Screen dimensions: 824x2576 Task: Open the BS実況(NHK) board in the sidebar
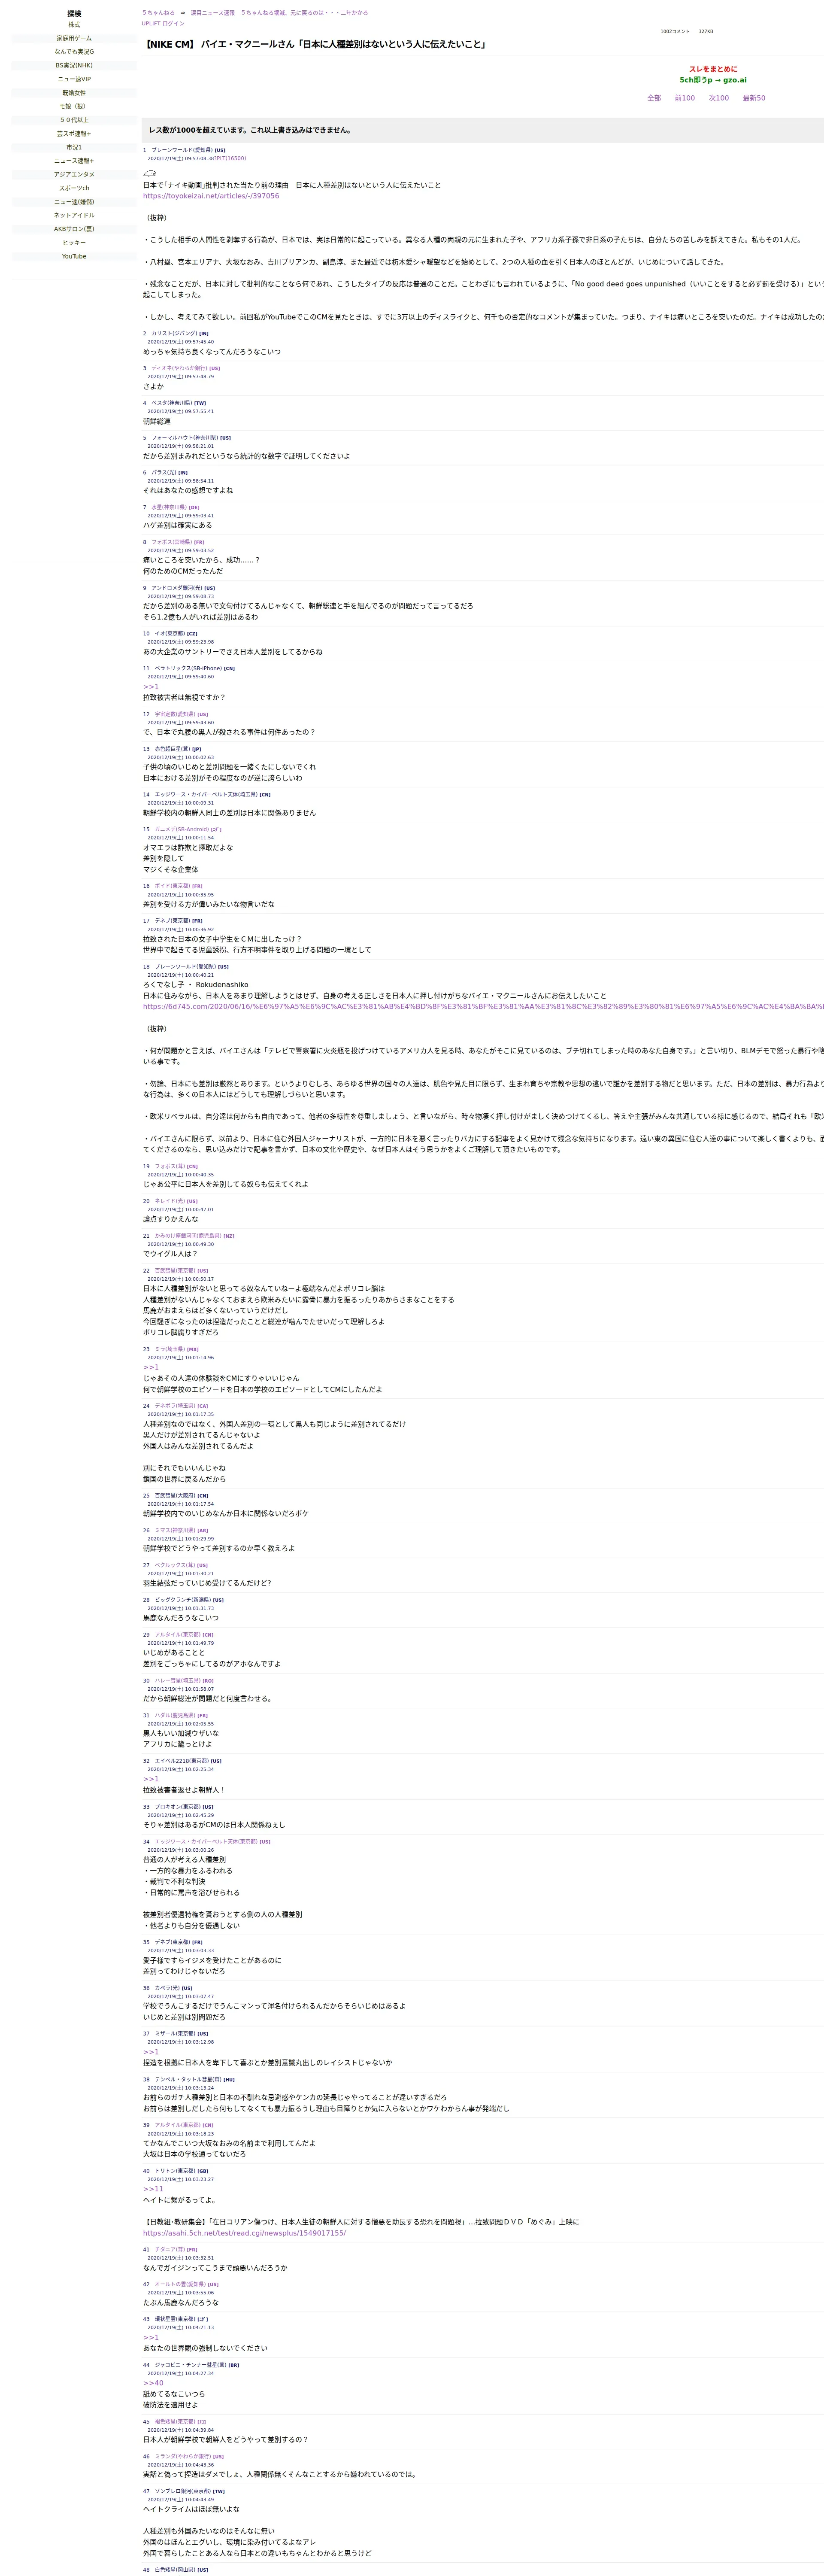click(74, 65)
